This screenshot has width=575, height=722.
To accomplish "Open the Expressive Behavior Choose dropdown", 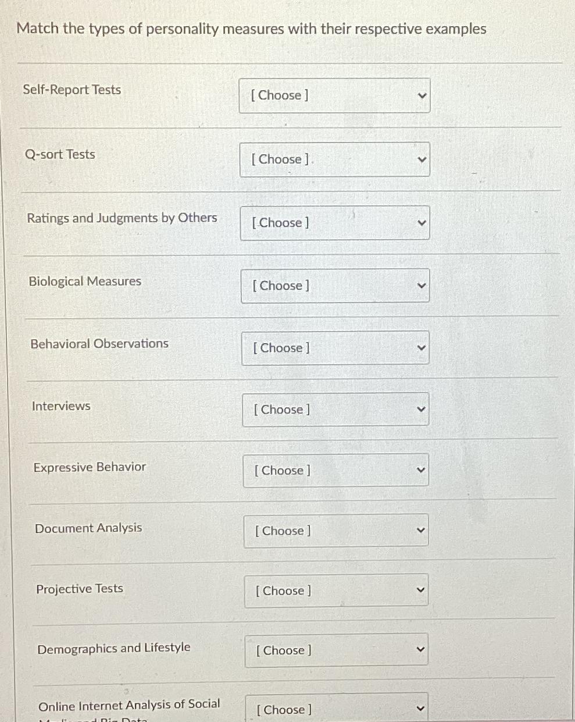I will click(336, 470).
